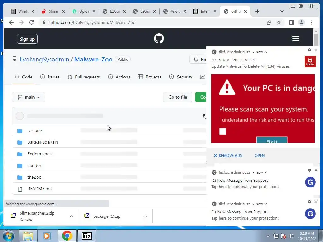Open Windows Media Player from taskbar
323x242 pixels.
47,236
